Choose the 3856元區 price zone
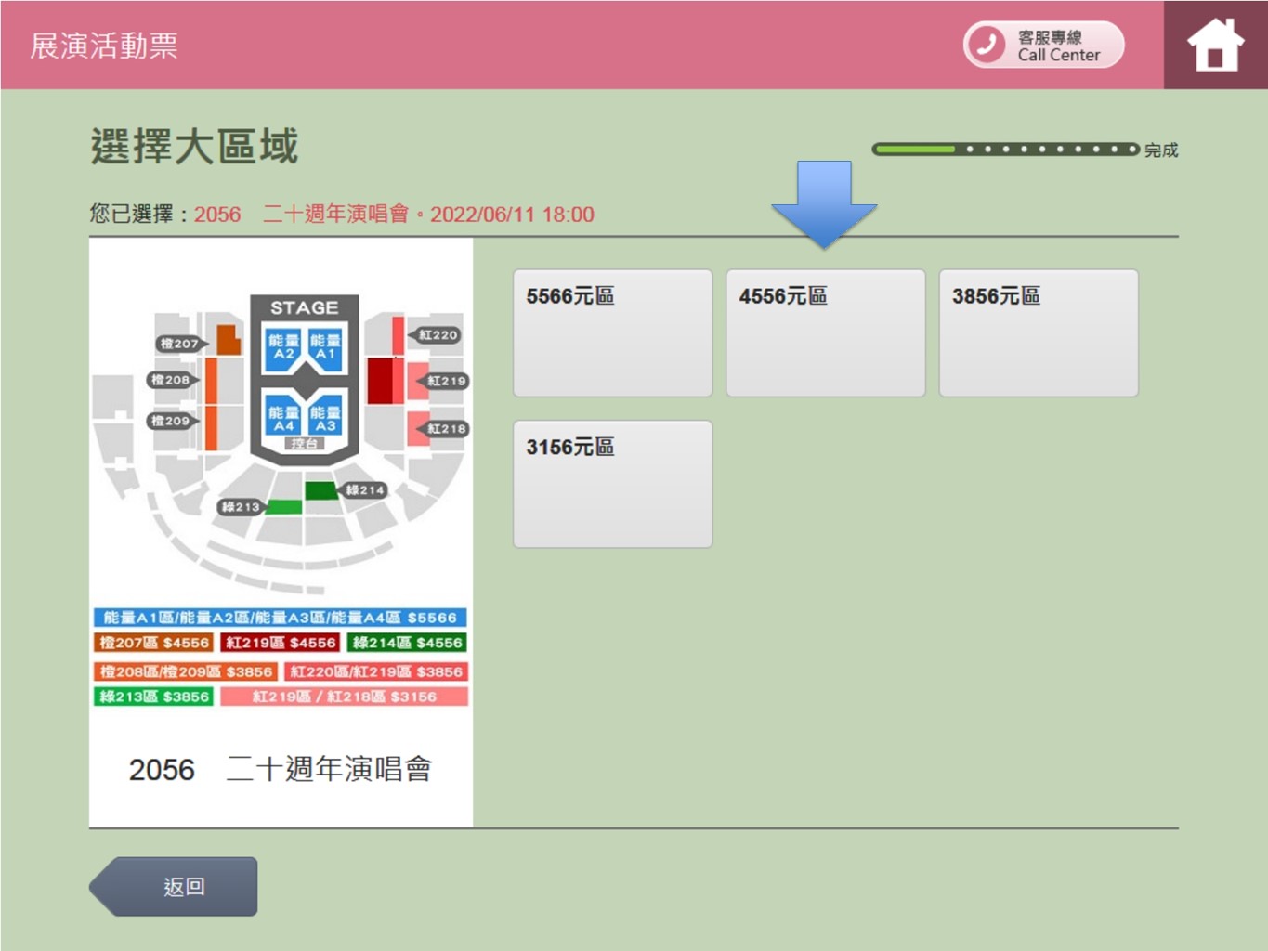This screenshot has width=1268, height=951. (x=1038, y=332)
